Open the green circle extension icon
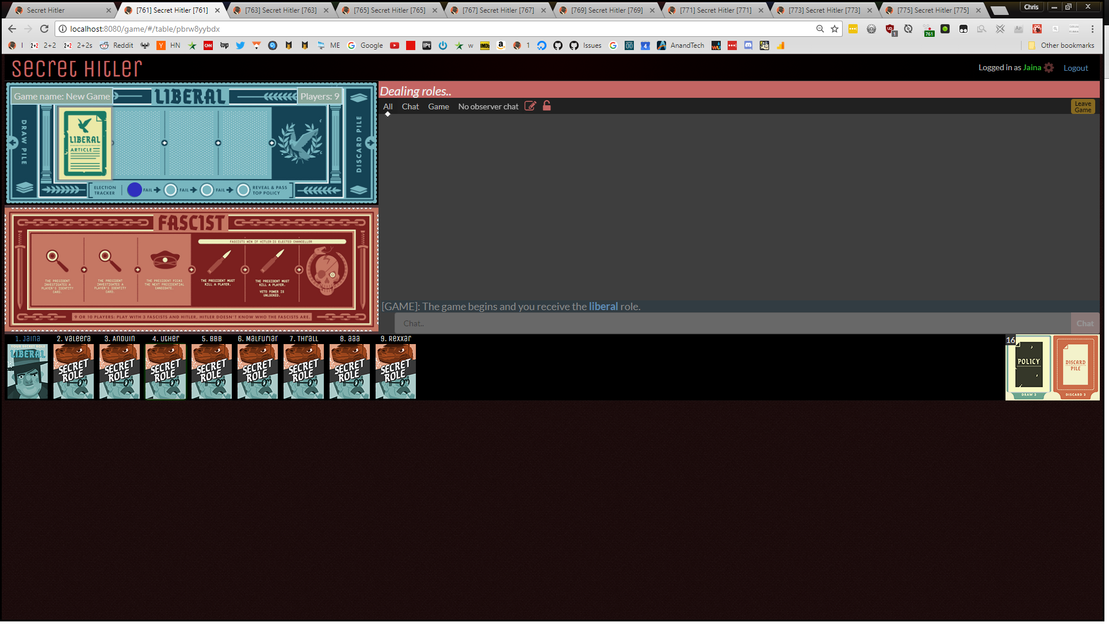1109x626 pixels. (945, 29)
